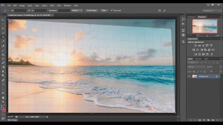Select the Zoom tool in toolbox
The height and width of the screenshot is (125, 223).
(3, 102)
